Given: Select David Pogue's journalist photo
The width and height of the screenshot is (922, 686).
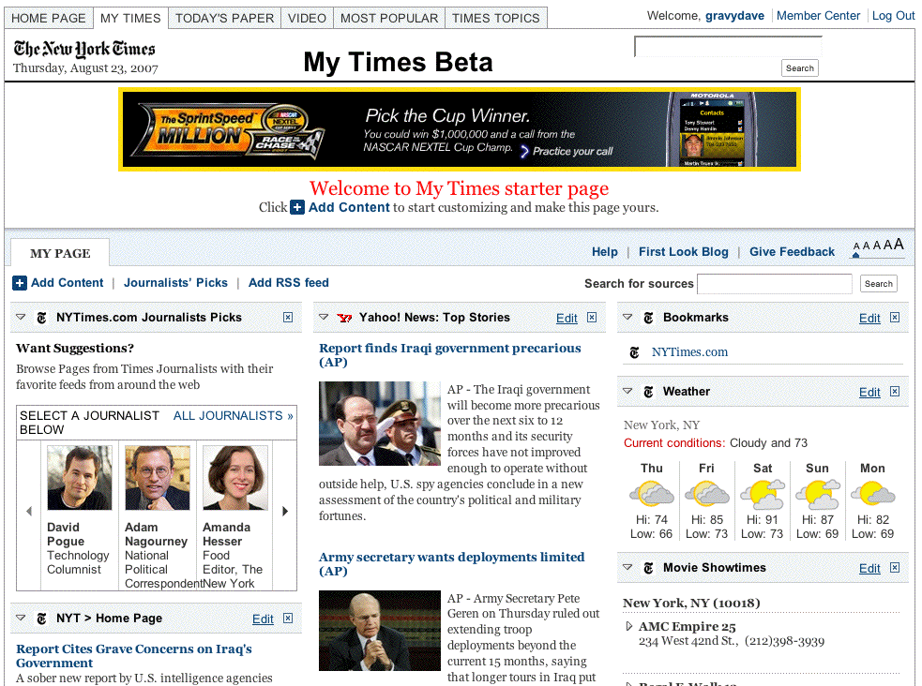Looking at the screenshot, I should (80, 478).
